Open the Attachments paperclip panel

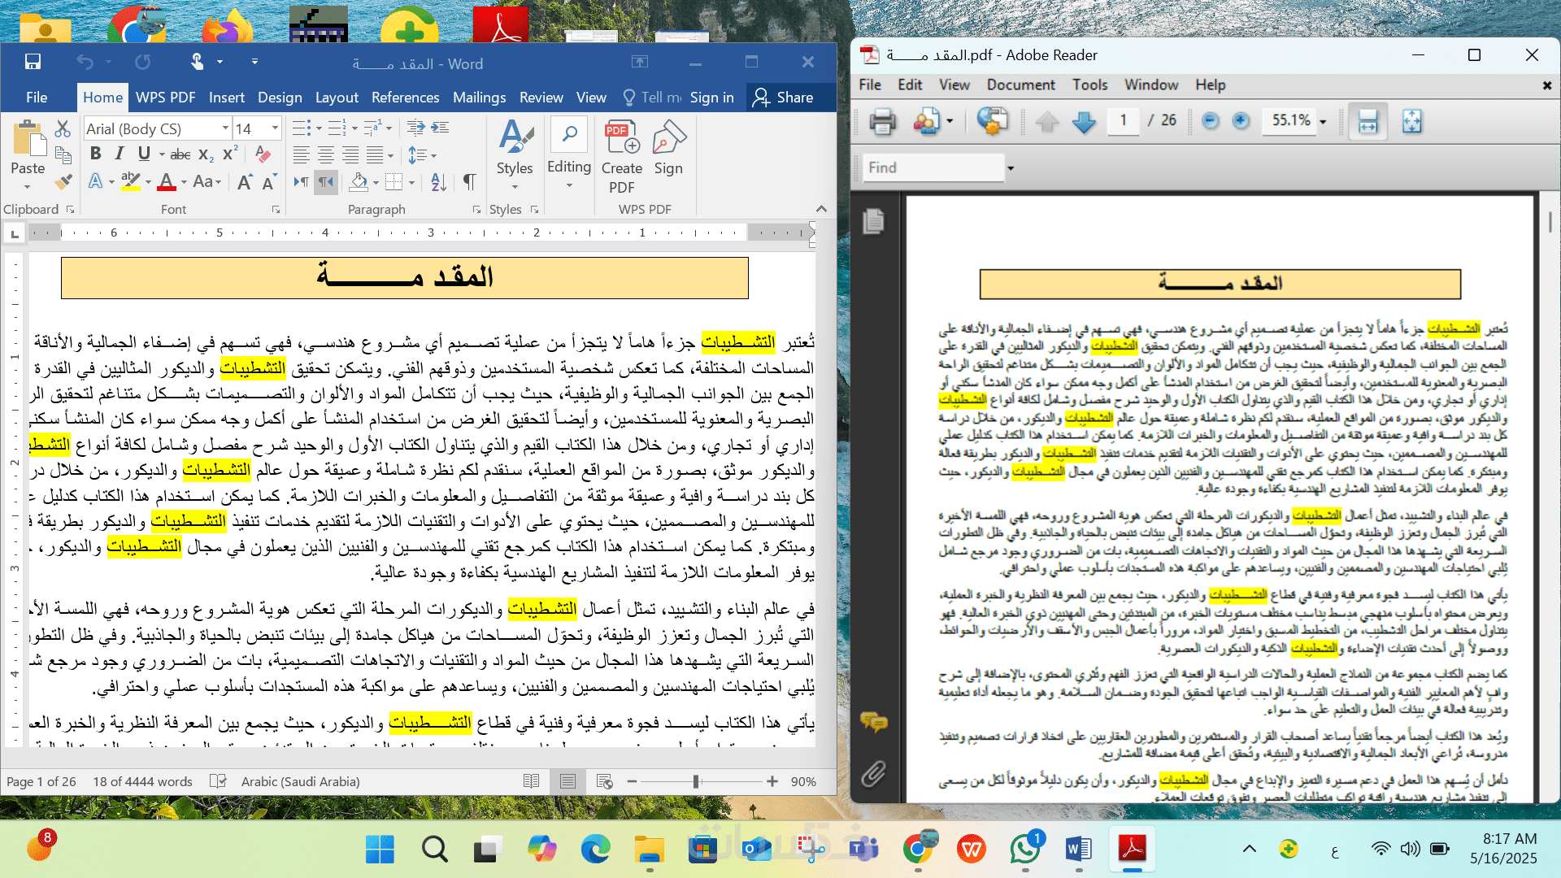point(874,773)
